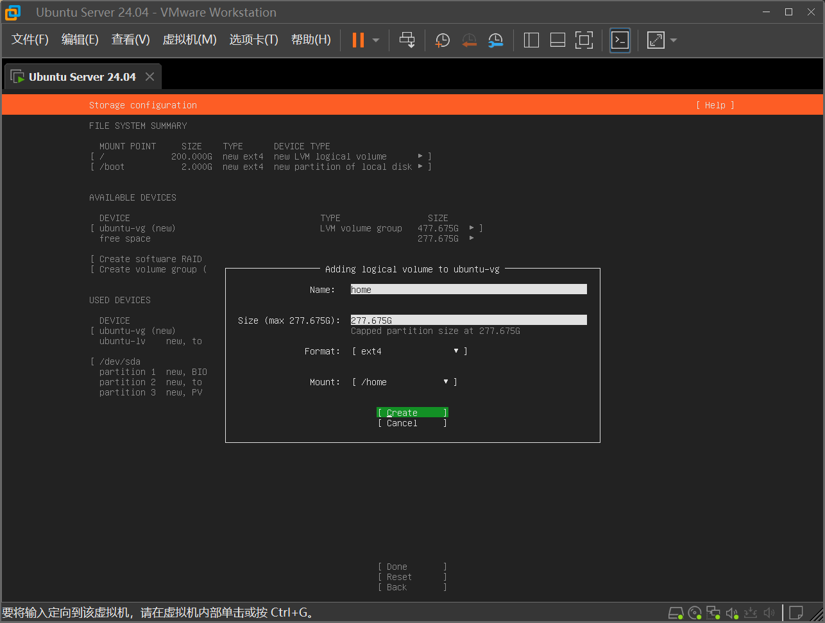Select ubuntu-vg (new) under Used Devices

137,331
